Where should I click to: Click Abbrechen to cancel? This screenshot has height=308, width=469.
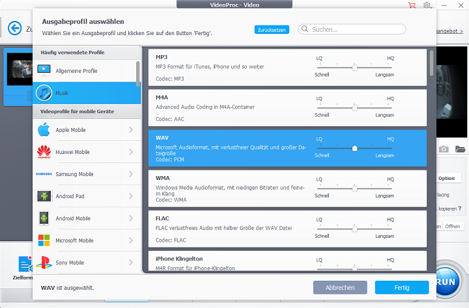[x=340, y=287]
